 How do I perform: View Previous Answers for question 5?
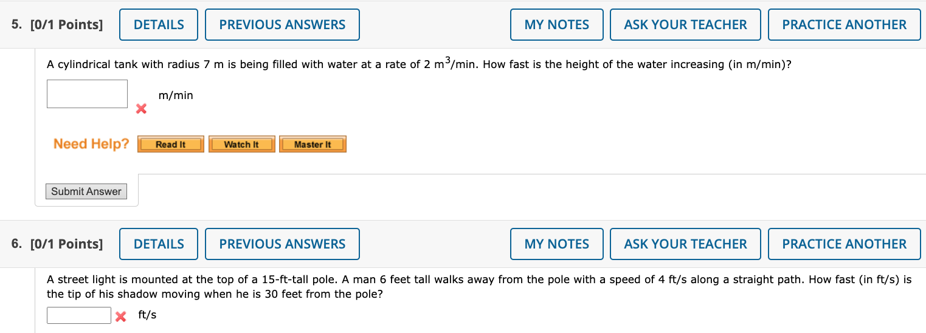(282, 25)
